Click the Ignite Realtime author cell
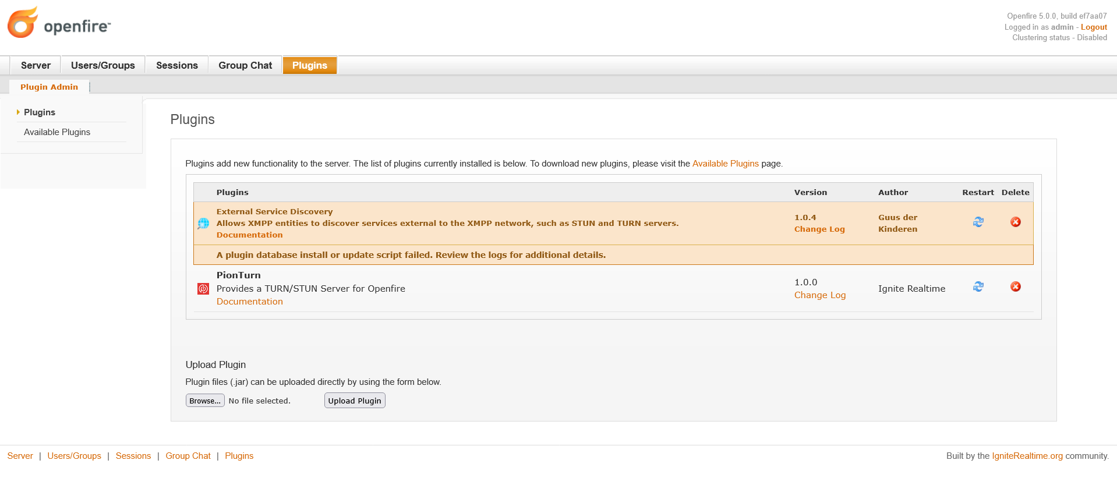The width and height of the screenshot is (1117, 492). (x=912, y=289)
